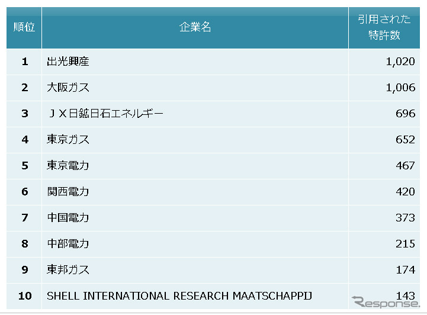This screenshot has width=427, height=315.
Task: Click the 企業名 column header
Action: (195, 27)
